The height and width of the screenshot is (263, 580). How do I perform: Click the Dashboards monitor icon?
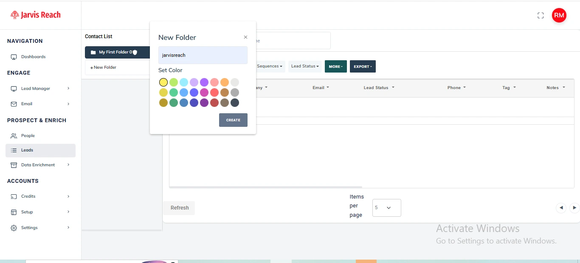pos(14,57)
